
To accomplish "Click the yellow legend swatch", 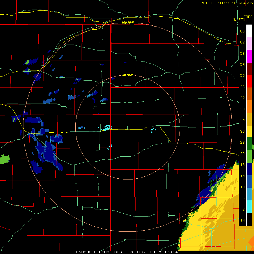I will coord(249,131).
